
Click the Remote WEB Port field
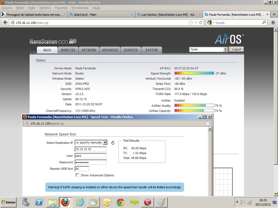(x=82, y=169)
